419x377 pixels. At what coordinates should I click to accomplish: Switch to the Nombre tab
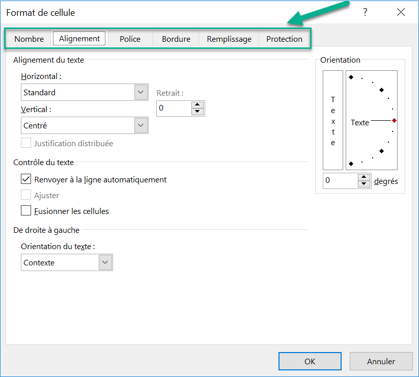click(x=29, y=39)
